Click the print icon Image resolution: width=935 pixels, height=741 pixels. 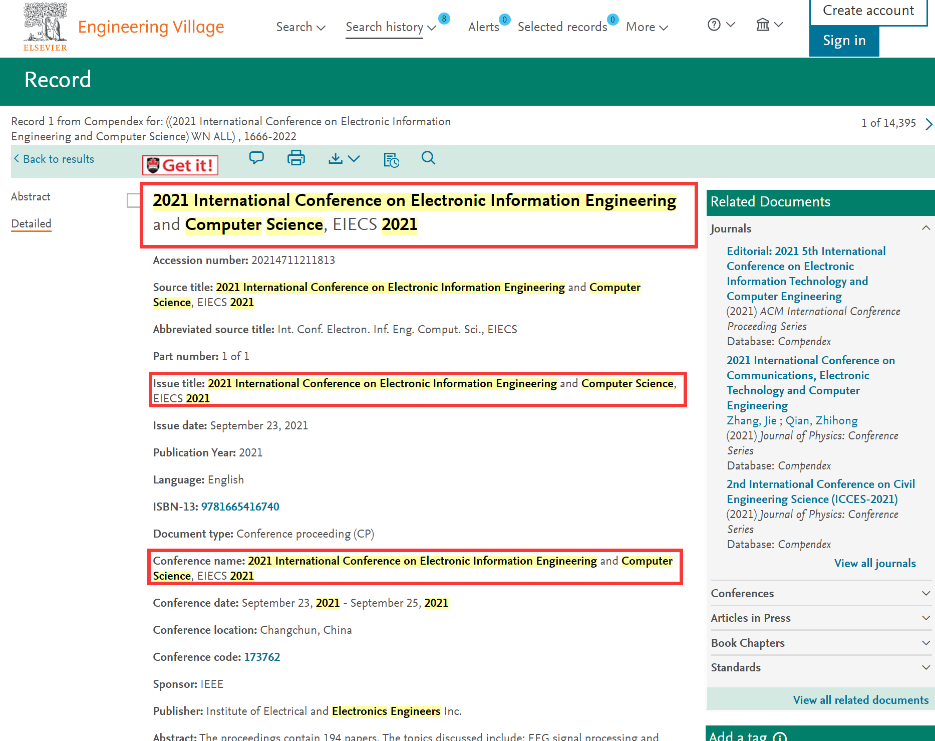tap(296, 158)
